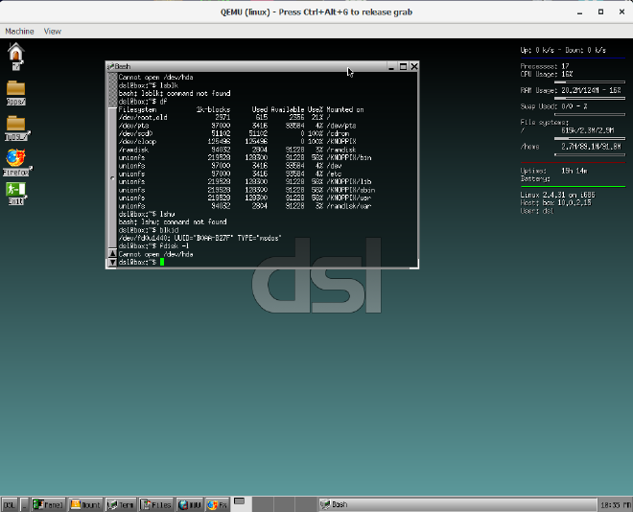
Task: Click the globe browser launcher in taskbar
Action: 190,504
